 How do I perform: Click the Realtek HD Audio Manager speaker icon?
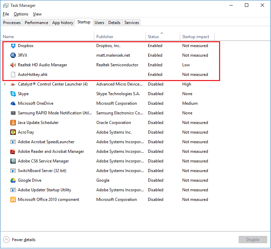(13, 65)
